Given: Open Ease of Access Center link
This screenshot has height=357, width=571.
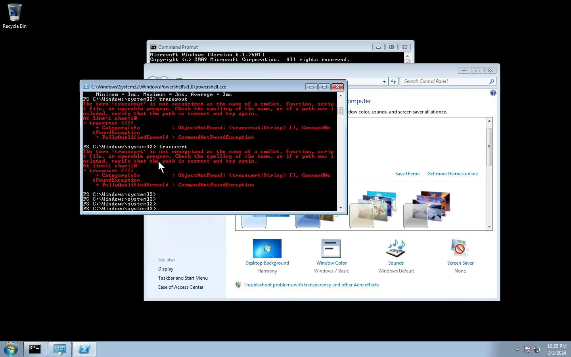Looking at the screenshot, I should click(x=181, y=287).
